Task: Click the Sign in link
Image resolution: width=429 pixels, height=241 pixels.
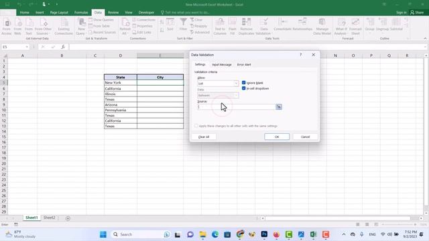Action: pyautogui.click(x=401, y=12)
